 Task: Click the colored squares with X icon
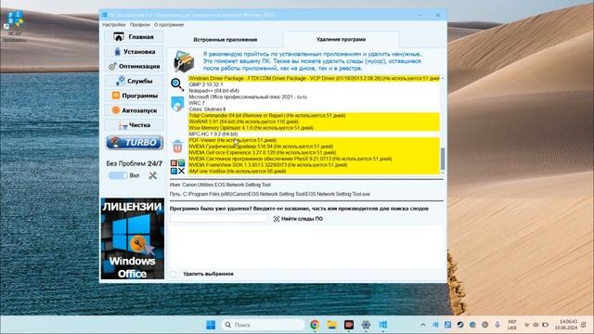pyautogui.click(x=177, y=167)
